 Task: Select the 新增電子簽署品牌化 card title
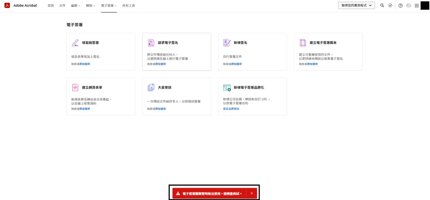coord(249,87)
